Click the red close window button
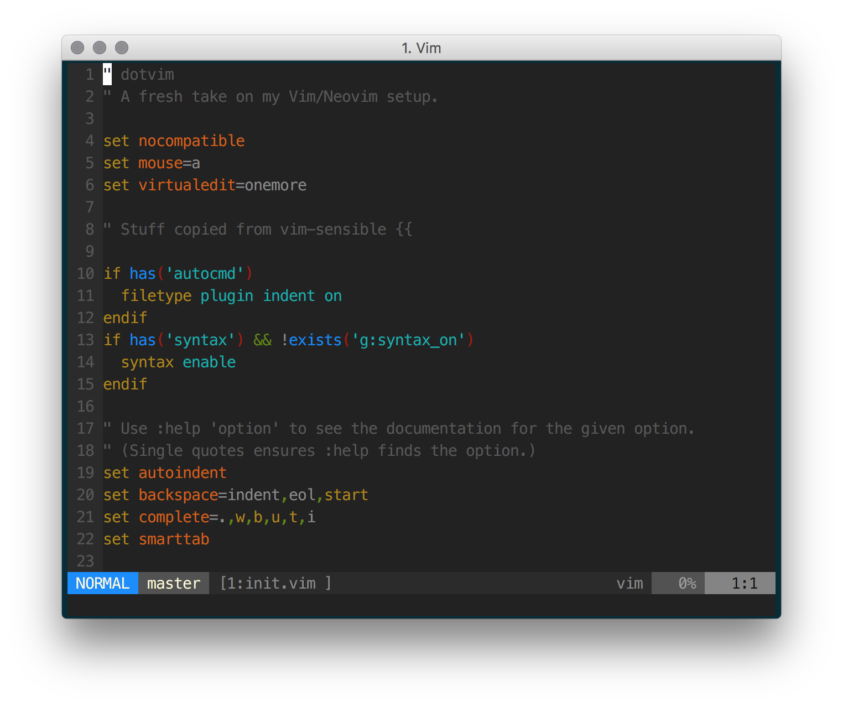 [x=77, y=48]
